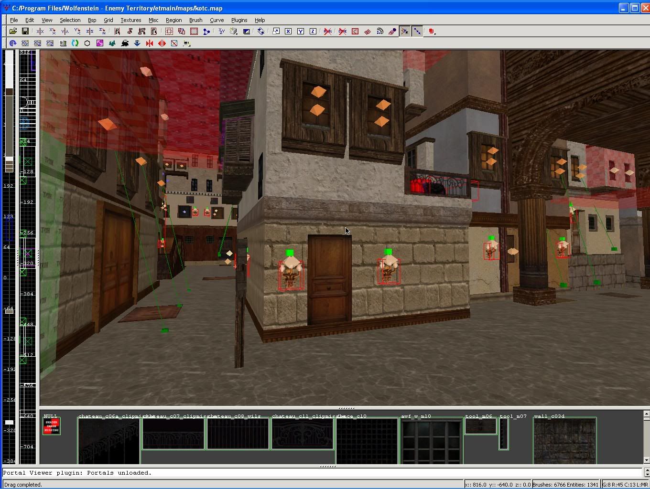Flip the selection along the Y axis
This screenshot has height=489, width=650.
tap(65, 32)
